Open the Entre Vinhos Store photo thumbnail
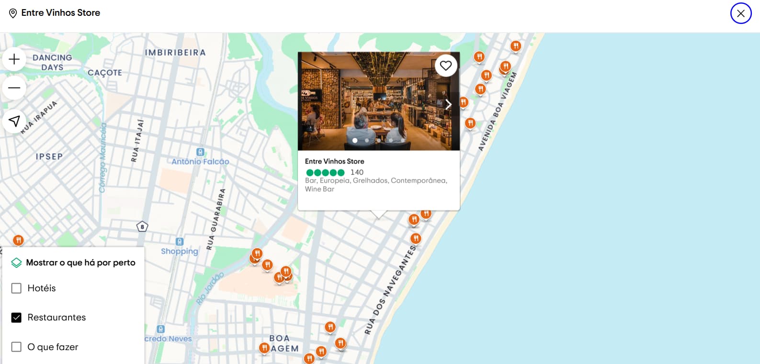 tap(379, 101)
